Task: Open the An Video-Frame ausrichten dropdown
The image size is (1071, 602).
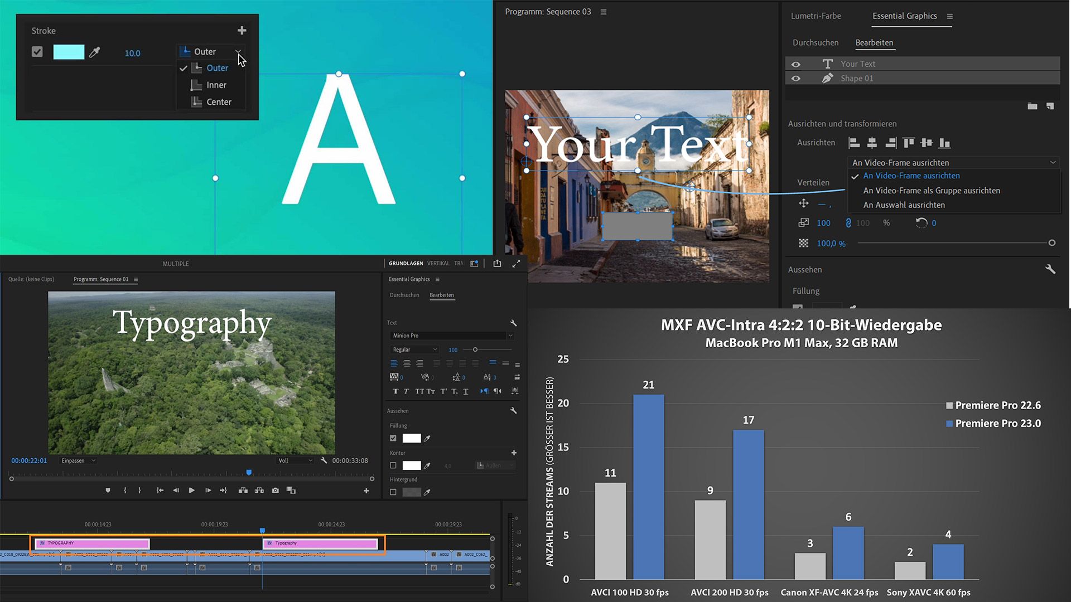Action: (1051, 162)
